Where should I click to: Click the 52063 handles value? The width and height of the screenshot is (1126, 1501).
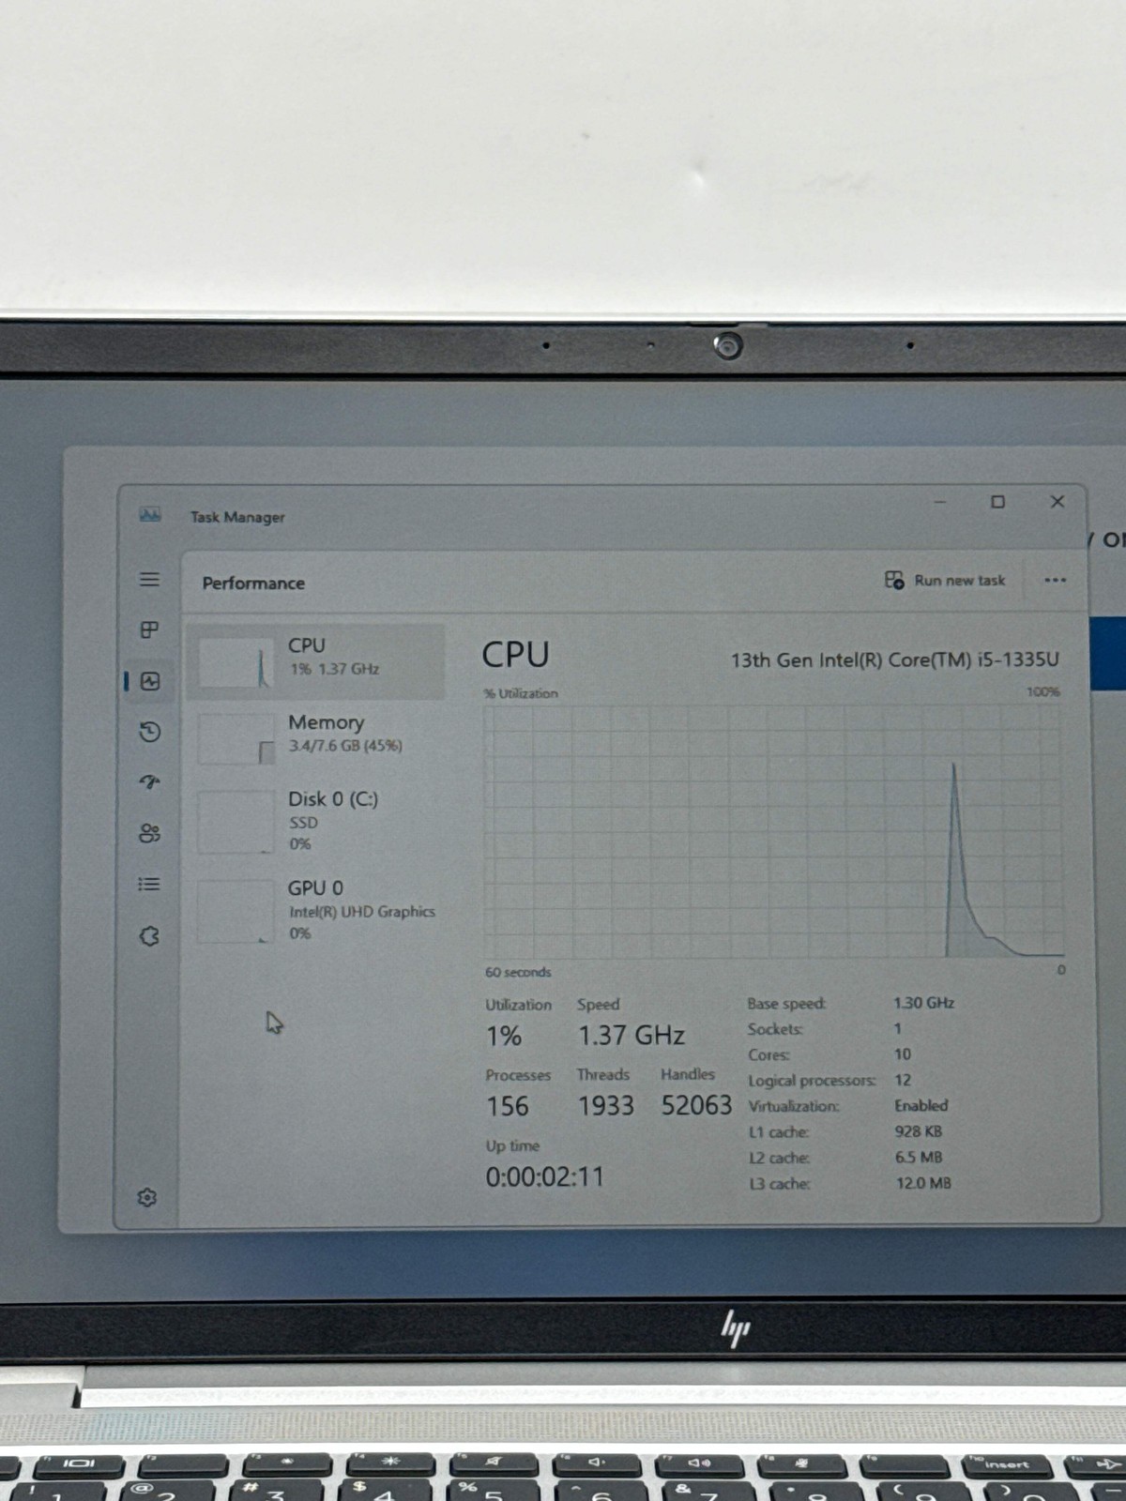[x=696, y=1105]
